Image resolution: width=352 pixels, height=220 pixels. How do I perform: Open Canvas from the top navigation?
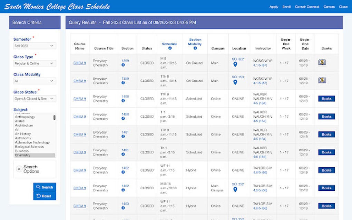point(329,7)
